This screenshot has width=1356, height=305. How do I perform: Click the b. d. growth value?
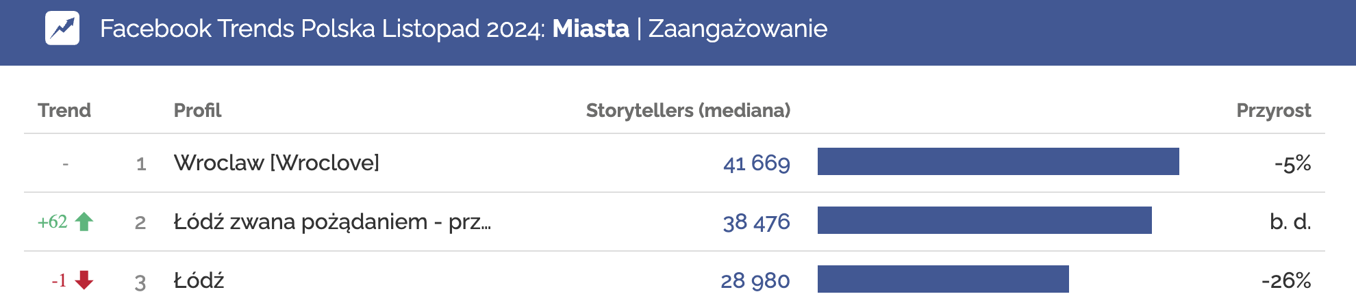pyautogui.click(x=1290, y=222)
